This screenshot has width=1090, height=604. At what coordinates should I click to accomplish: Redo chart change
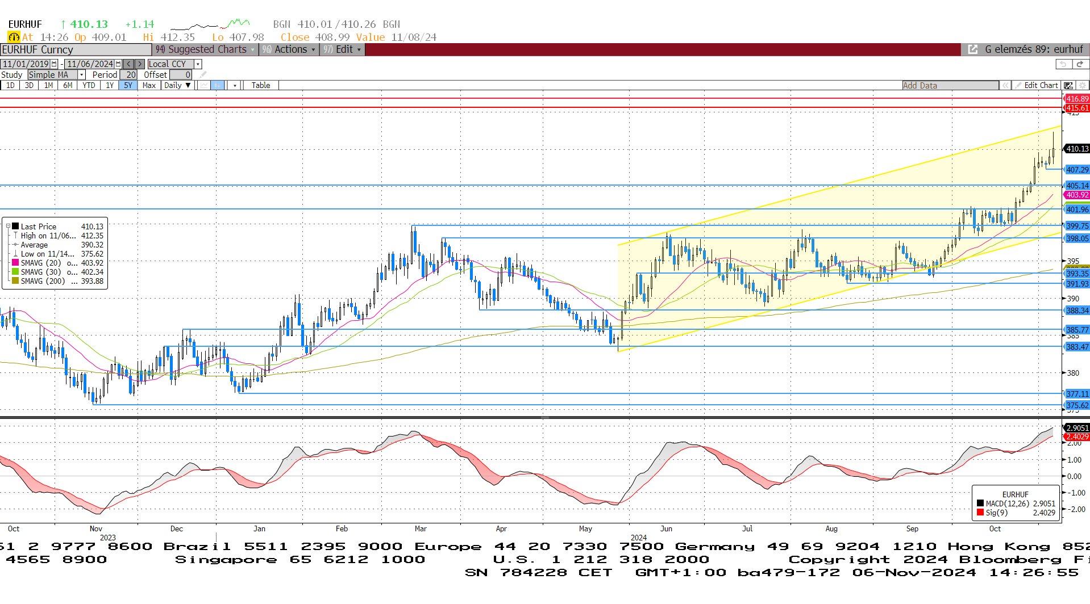coord(1080,64)
